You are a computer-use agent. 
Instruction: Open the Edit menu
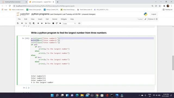[x=26, y=19]
